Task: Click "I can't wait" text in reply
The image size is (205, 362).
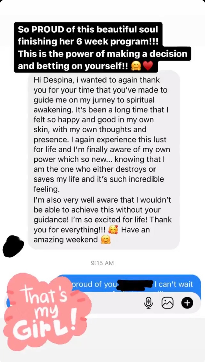Action: coord(174,284)
